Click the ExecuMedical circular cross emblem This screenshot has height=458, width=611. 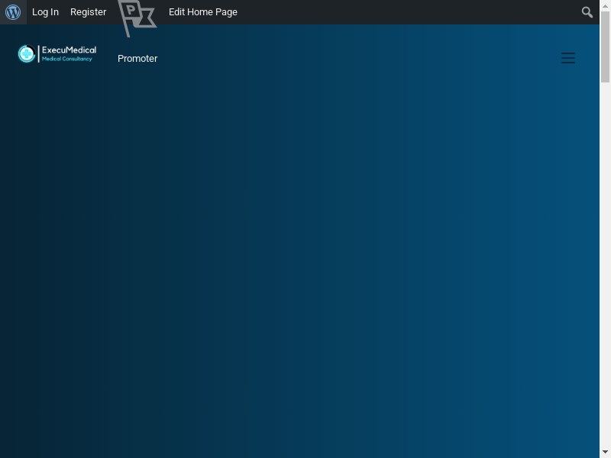coord(27,54)
